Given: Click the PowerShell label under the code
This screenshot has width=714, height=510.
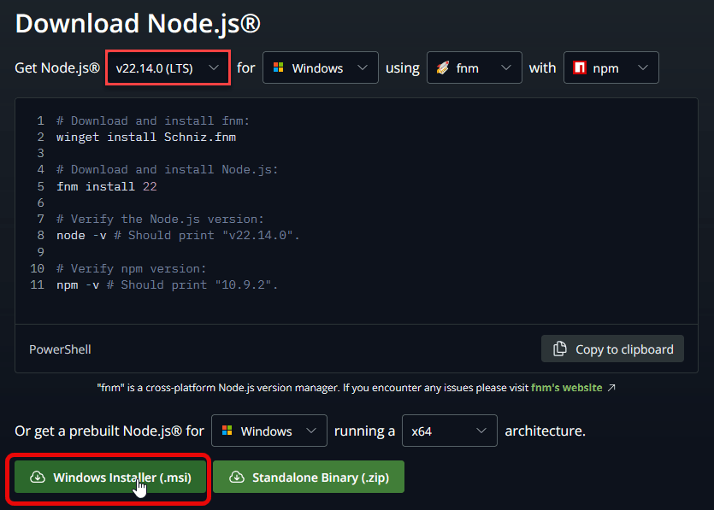Looking at the screenshot, I should click(x=60, y=349).
